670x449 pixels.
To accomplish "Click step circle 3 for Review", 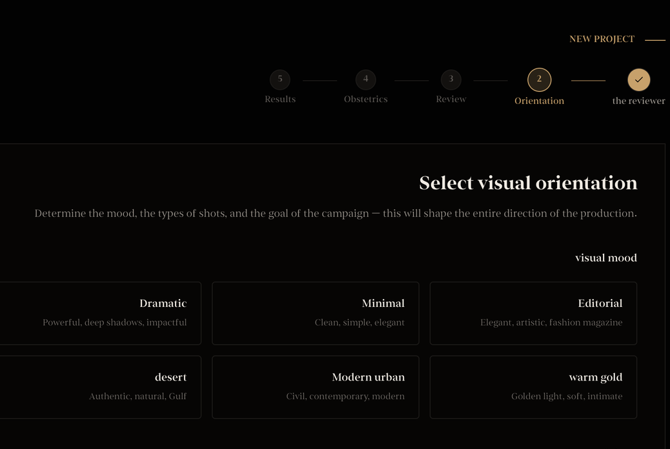I will [x=451, y=79].
